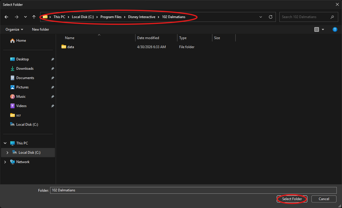Click the Folder name text field
The height and width of the screenshot is (208, 342).
(x=193, y=190)
